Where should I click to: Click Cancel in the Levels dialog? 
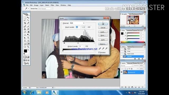click(103, 28)
